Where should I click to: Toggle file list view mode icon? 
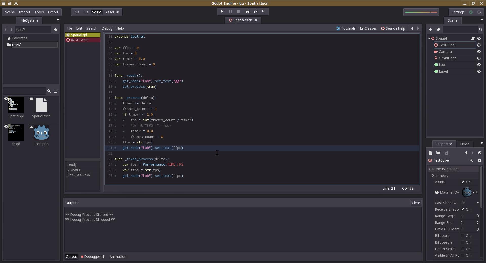56,91
